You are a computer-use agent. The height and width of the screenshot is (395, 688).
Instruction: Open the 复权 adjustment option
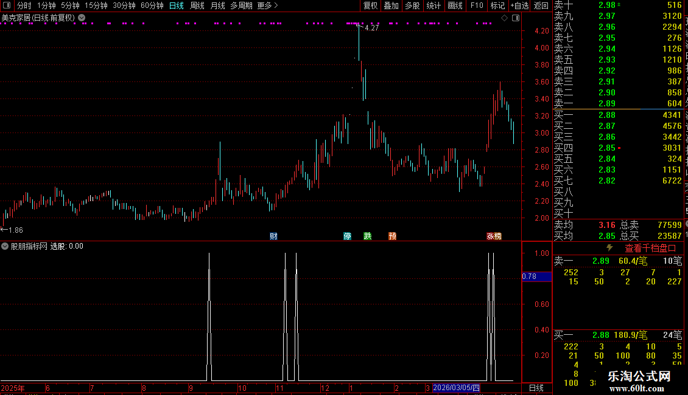click(x=370, y=5)
